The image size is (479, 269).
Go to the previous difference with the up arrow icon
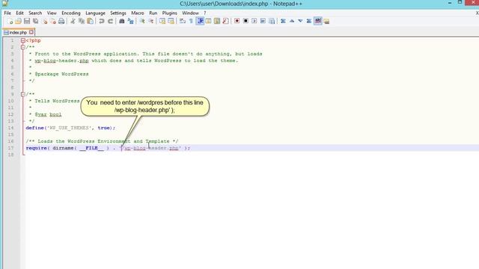click(x=292, y=21)
